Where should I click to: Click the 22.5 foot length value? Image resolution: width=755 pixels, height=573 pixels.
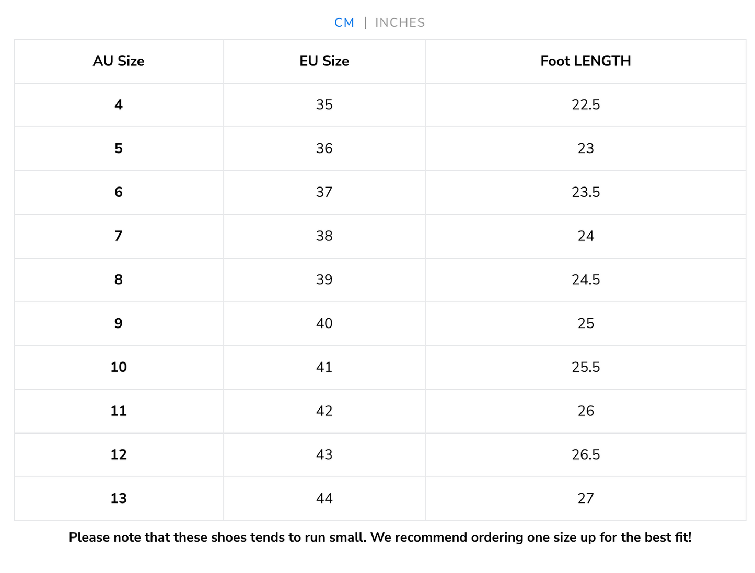point(586,105)
